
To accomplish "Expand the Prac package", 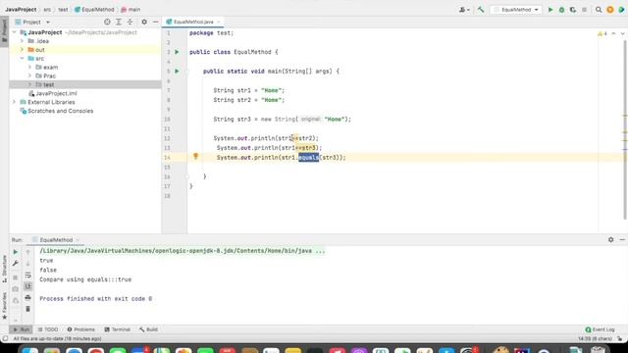I will coord(29,76).
